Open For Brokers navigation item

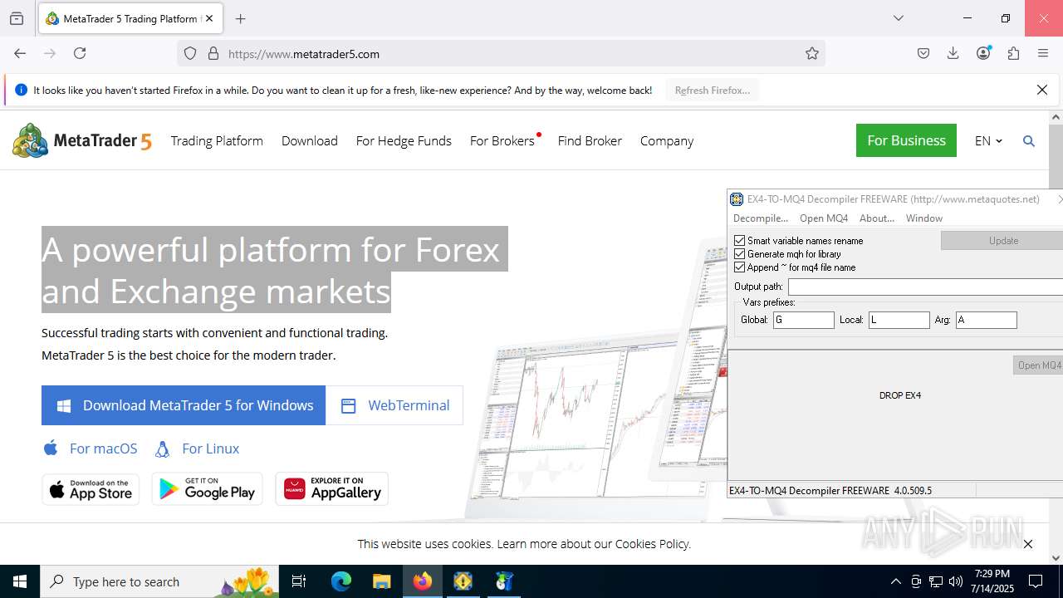click(502, 141)
